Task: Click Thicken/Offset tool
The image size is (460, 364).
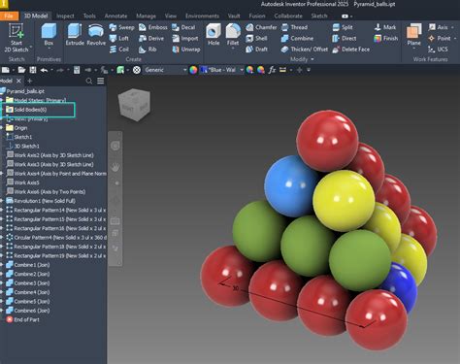Action: [x=305, y=50]
